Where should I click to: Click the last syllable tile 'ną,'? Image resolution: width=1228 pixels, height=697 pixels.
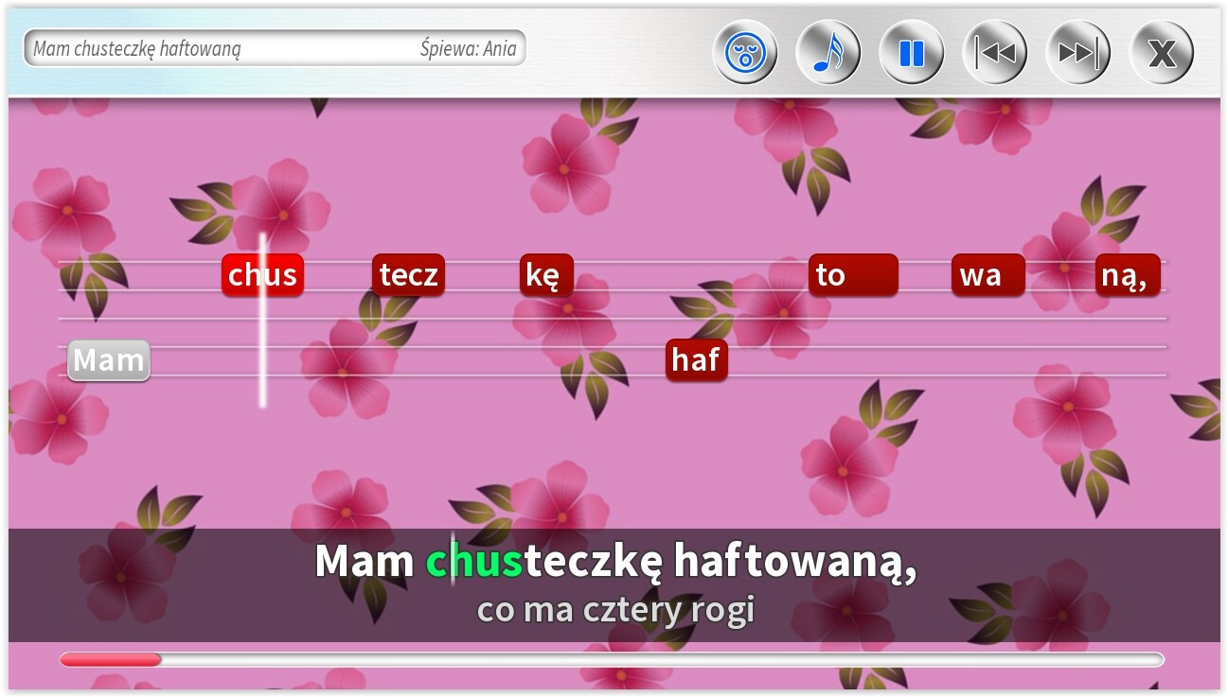tap(1127, 274)
